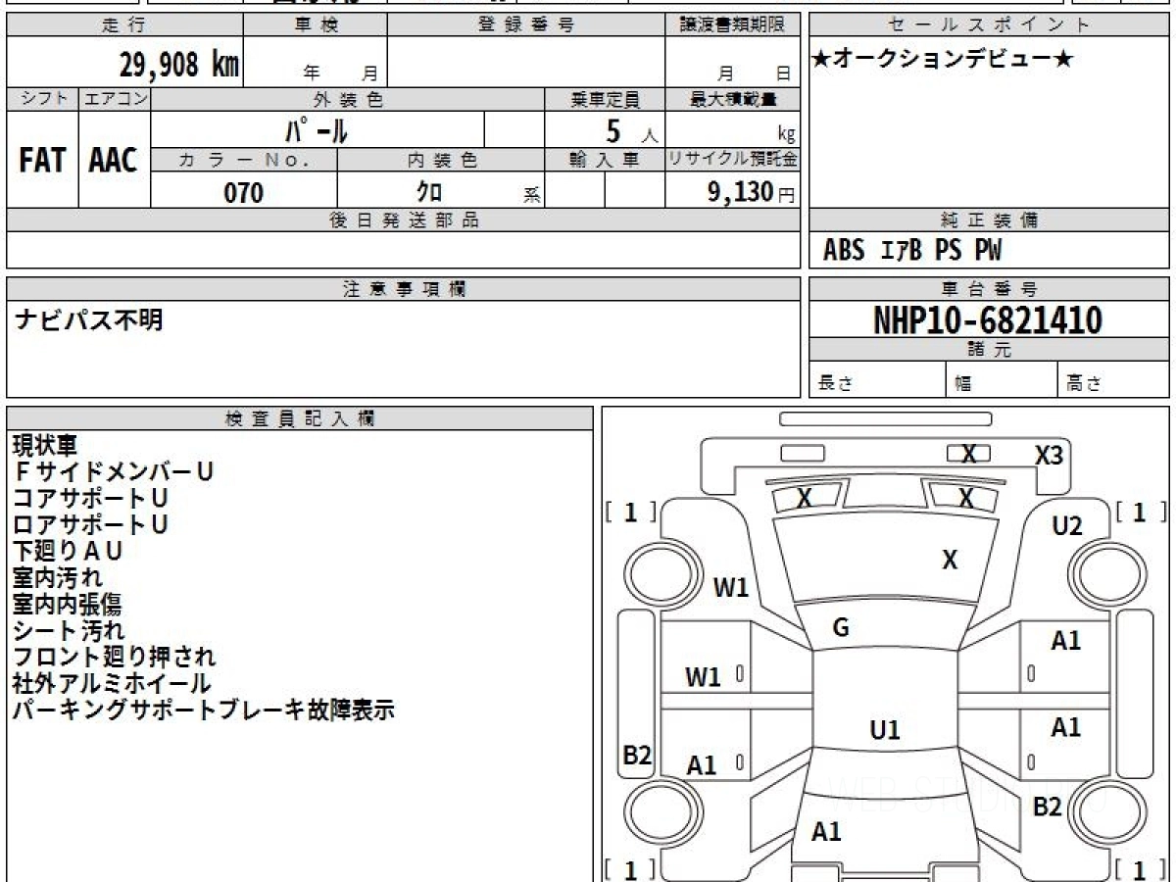The width and height of the screenshot is (1176, 882).
Task: Select the FサイドメンバーU note line
Action: [113, 471]
